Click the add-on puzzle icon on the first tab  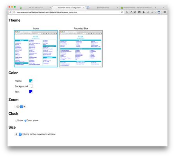21,8
